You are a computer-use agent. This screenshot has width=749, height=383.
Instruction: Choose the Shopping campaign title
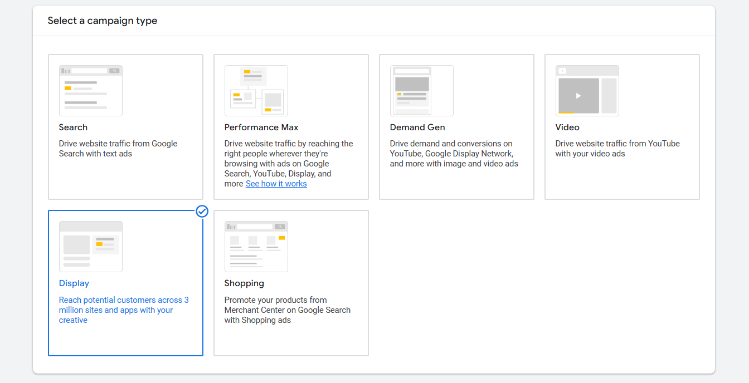[x=244, y=283]
